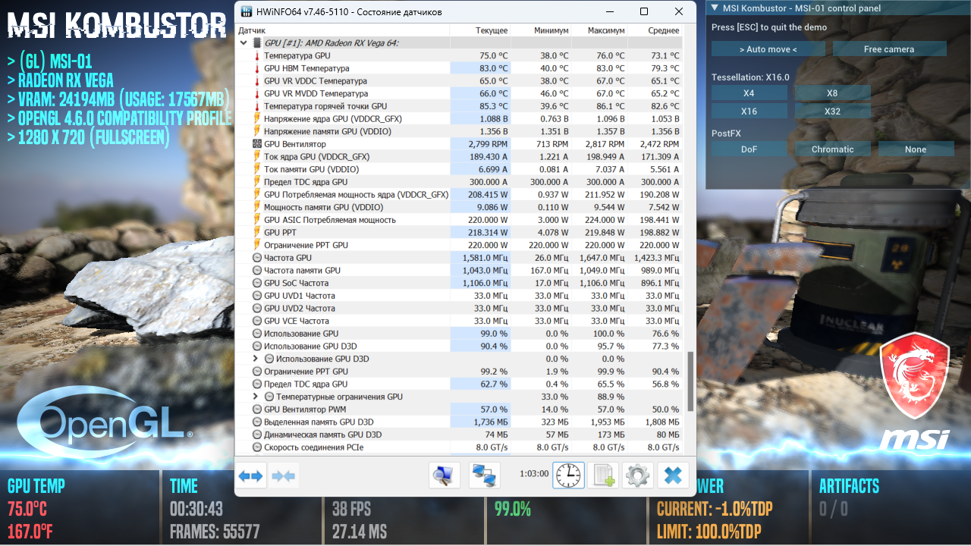Image resolution: width=971 pixels, height=546 pixels.
Task: Set tessellation to X4
Action: 749,93
